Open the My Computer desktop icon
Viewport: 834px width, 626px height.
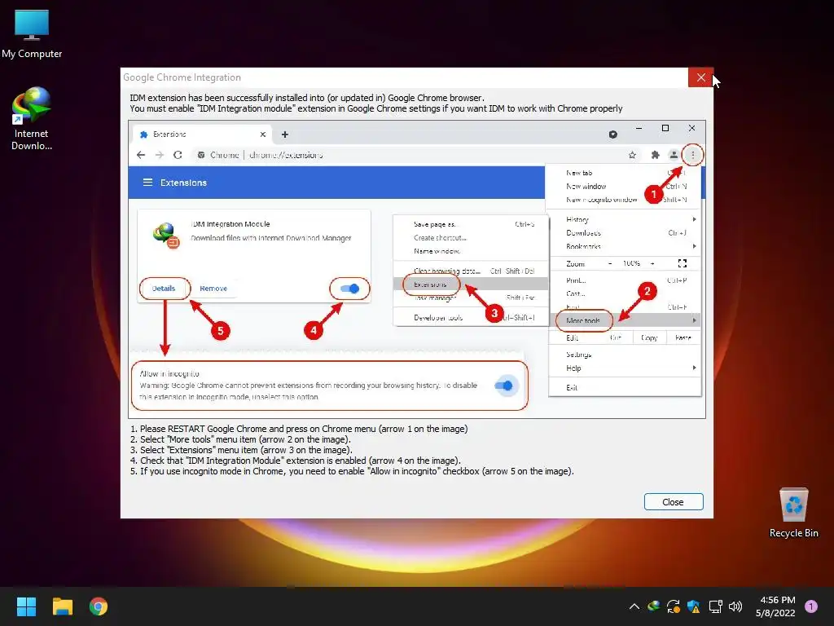[x=32, y=33]
